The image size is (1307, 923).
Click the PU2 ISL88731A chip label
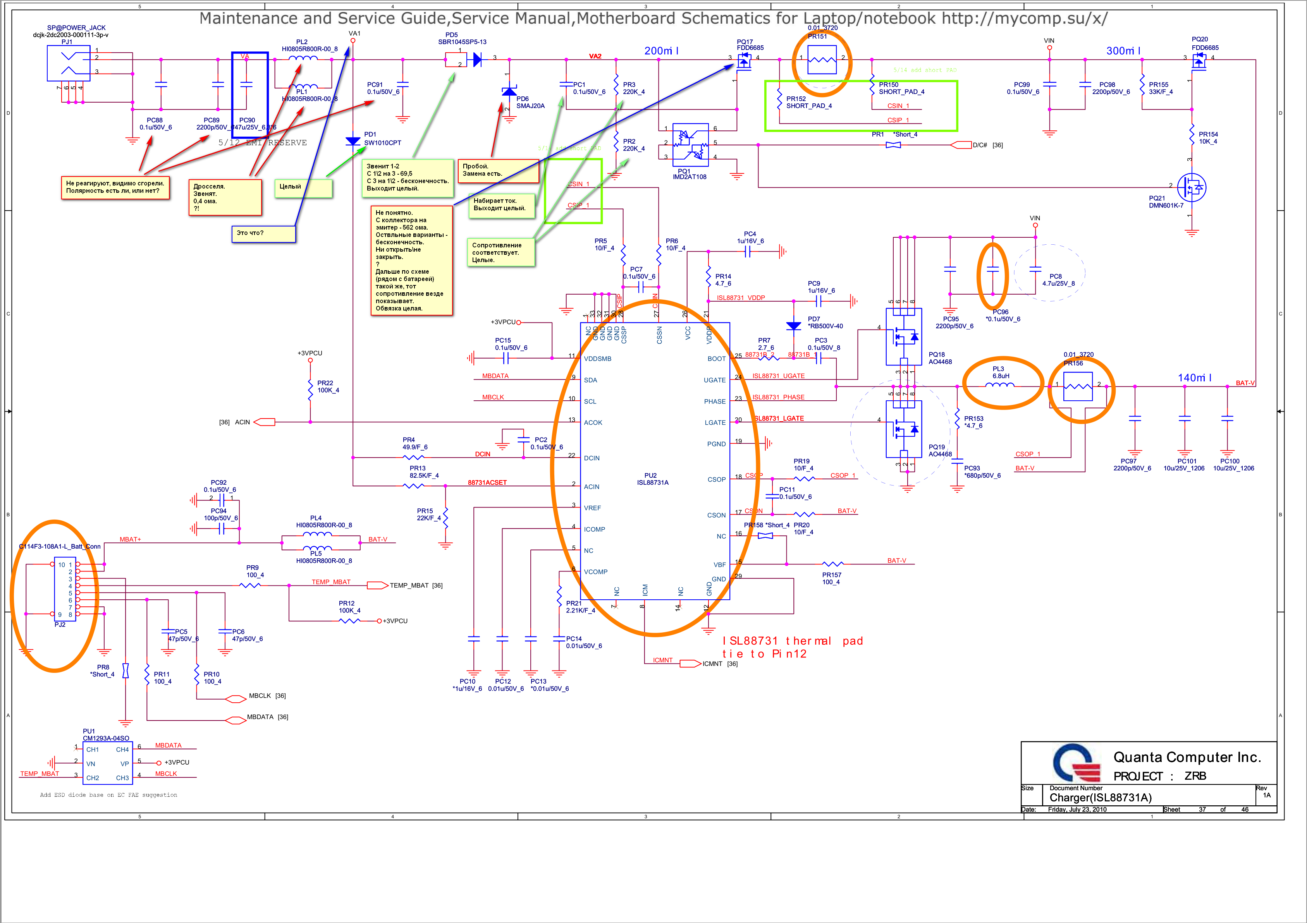click(x=652, y=479)
